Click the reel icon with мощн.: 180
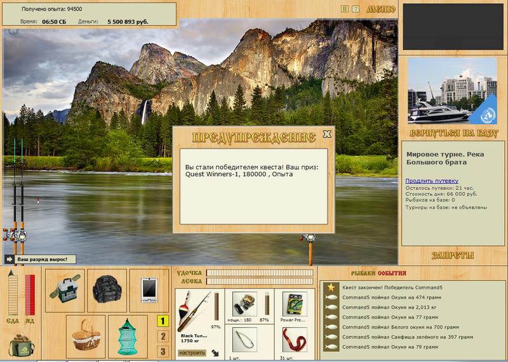The image size is (508, 362). (x=244, y=304)
